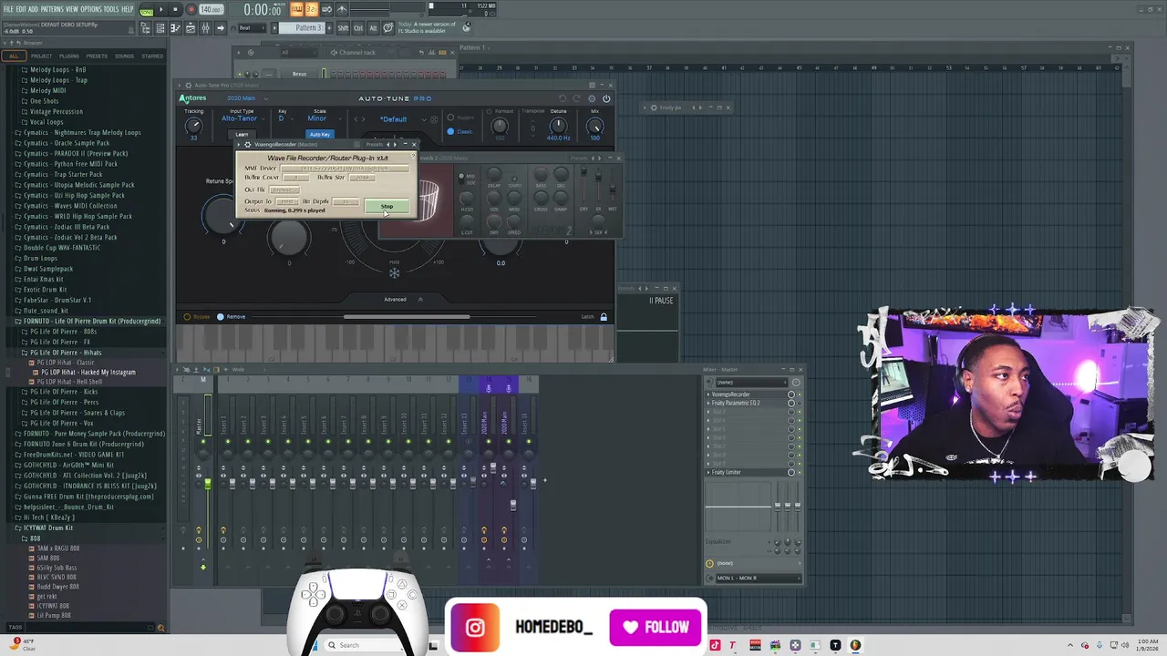The width and height of the screenshot is (1167, 656).
Task: Click the Auto-Tune power icon
Action: [606, 98]
